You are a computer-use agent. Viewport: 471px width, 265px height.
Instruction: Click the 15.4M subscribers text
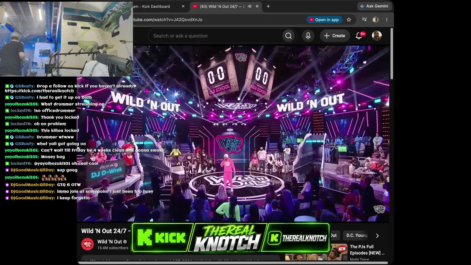pyautogui.click(x=113, y=248)
